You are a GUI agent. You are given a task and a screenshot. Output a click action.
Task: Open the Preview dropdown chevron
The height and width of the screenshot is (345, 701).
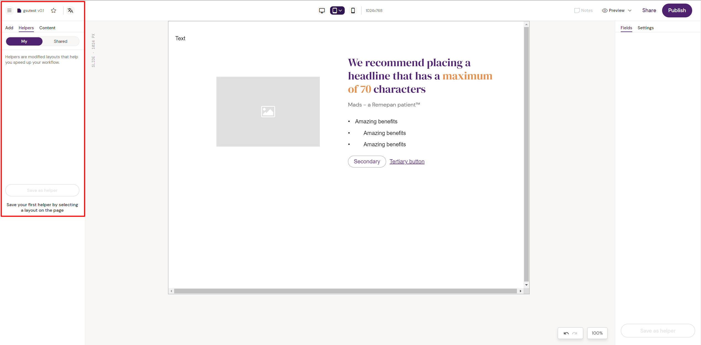pyautogui.click(x=630, y=10)
